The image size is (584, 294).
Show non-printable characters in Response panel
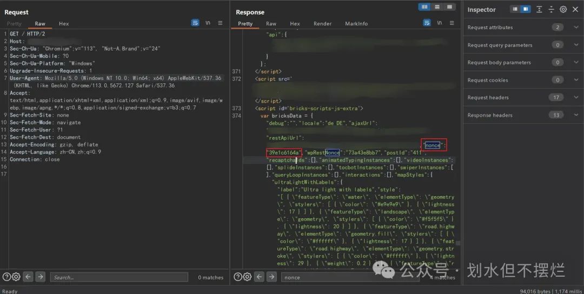point(440,23)
